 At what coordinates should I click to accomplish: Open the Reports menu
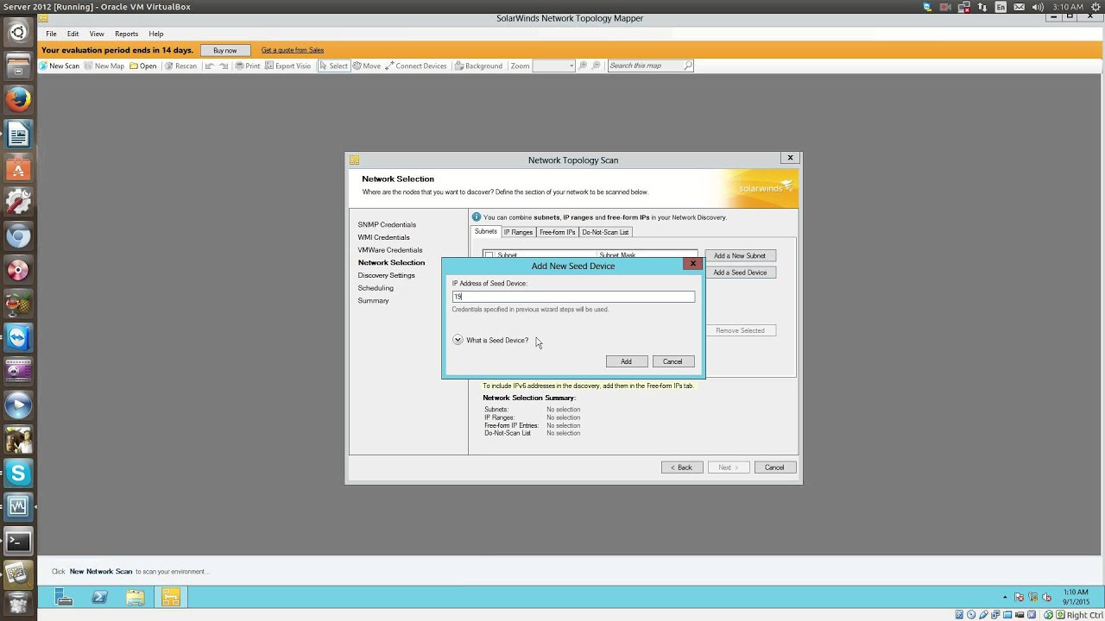pos(127,34)
